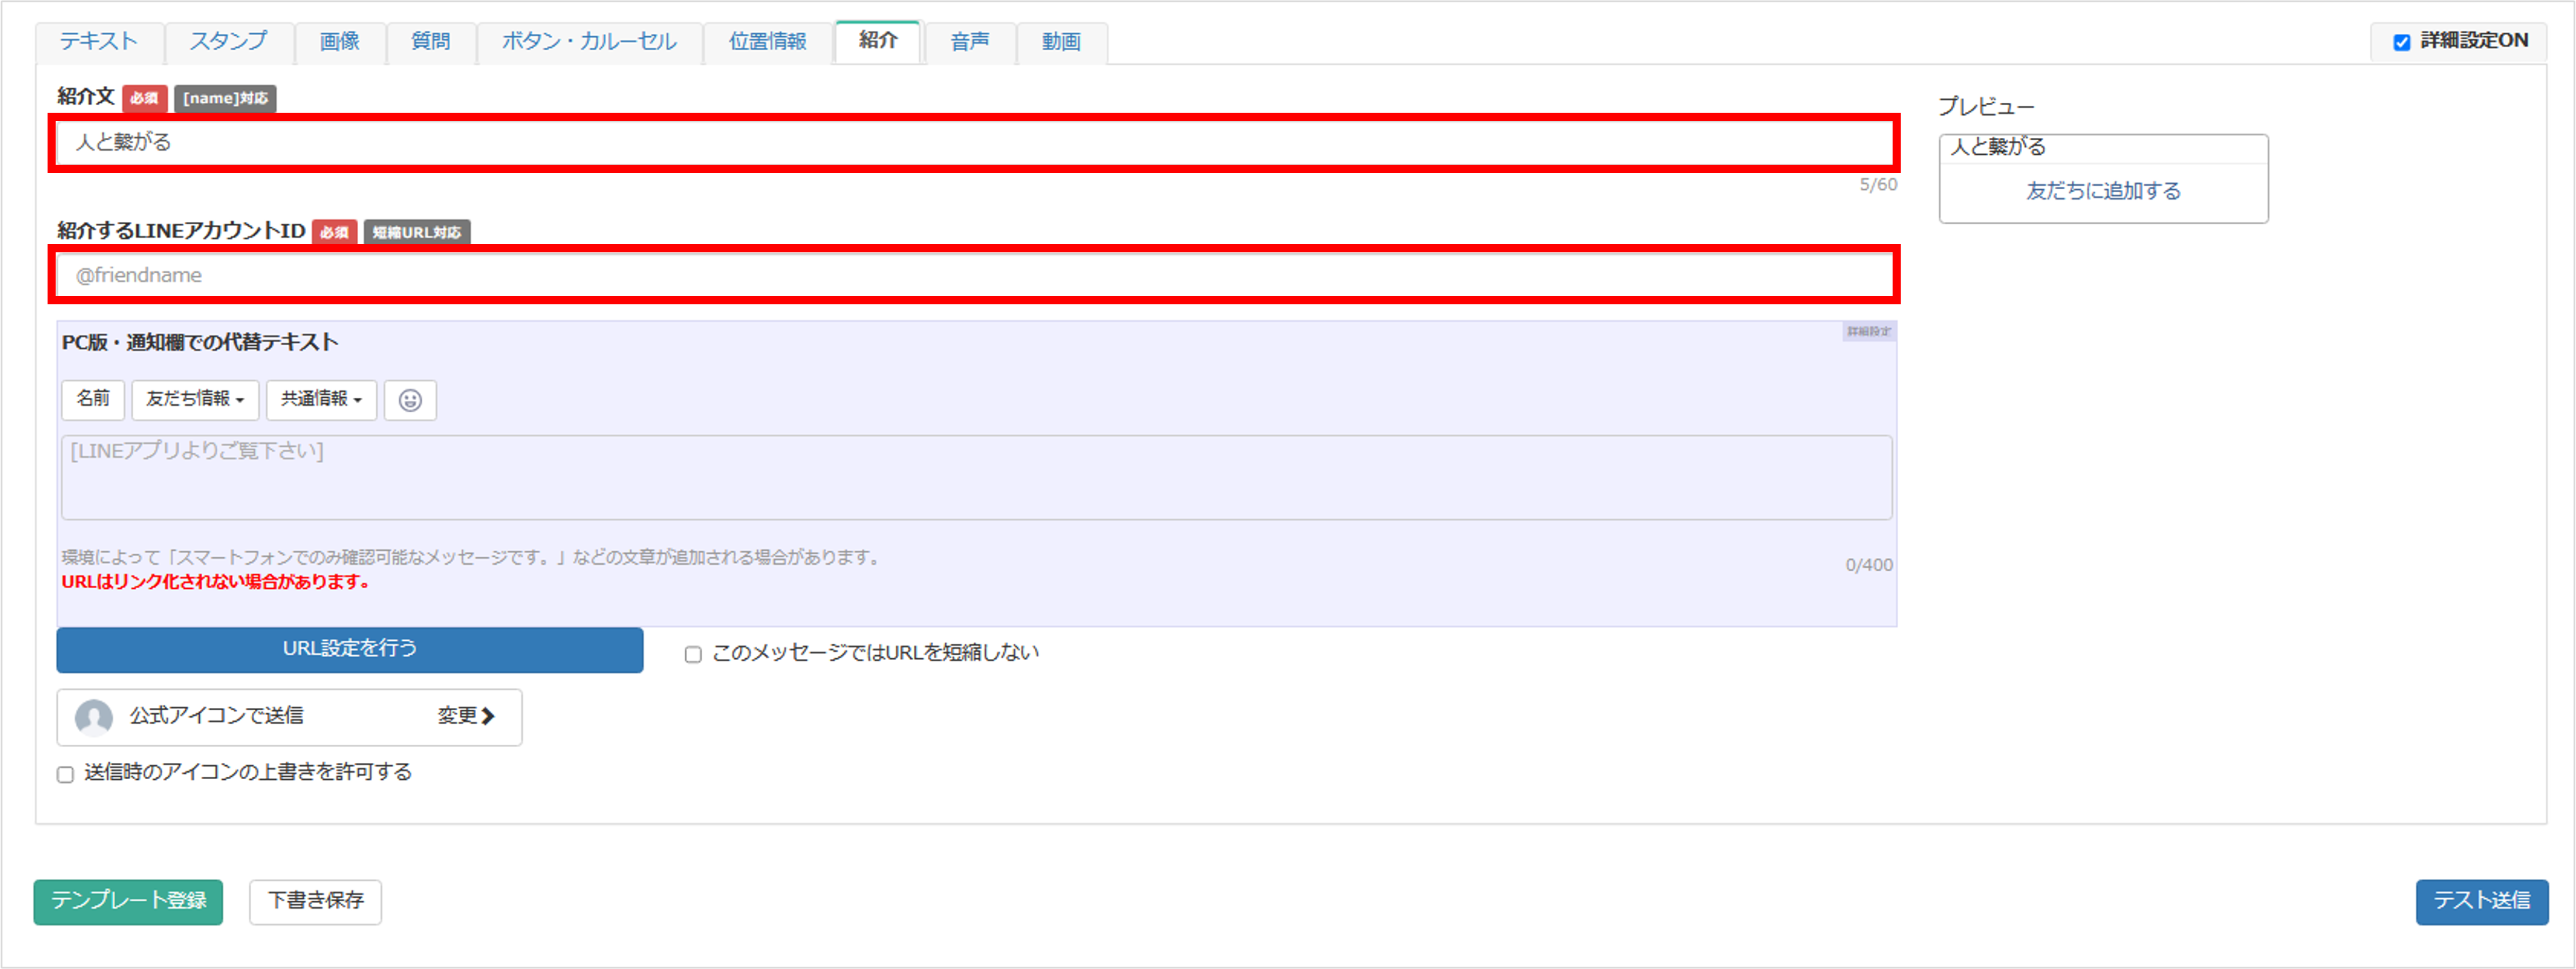Insert a name with the 名前 button
Viewport: 2576px width, 969px height.
point(92,399)
